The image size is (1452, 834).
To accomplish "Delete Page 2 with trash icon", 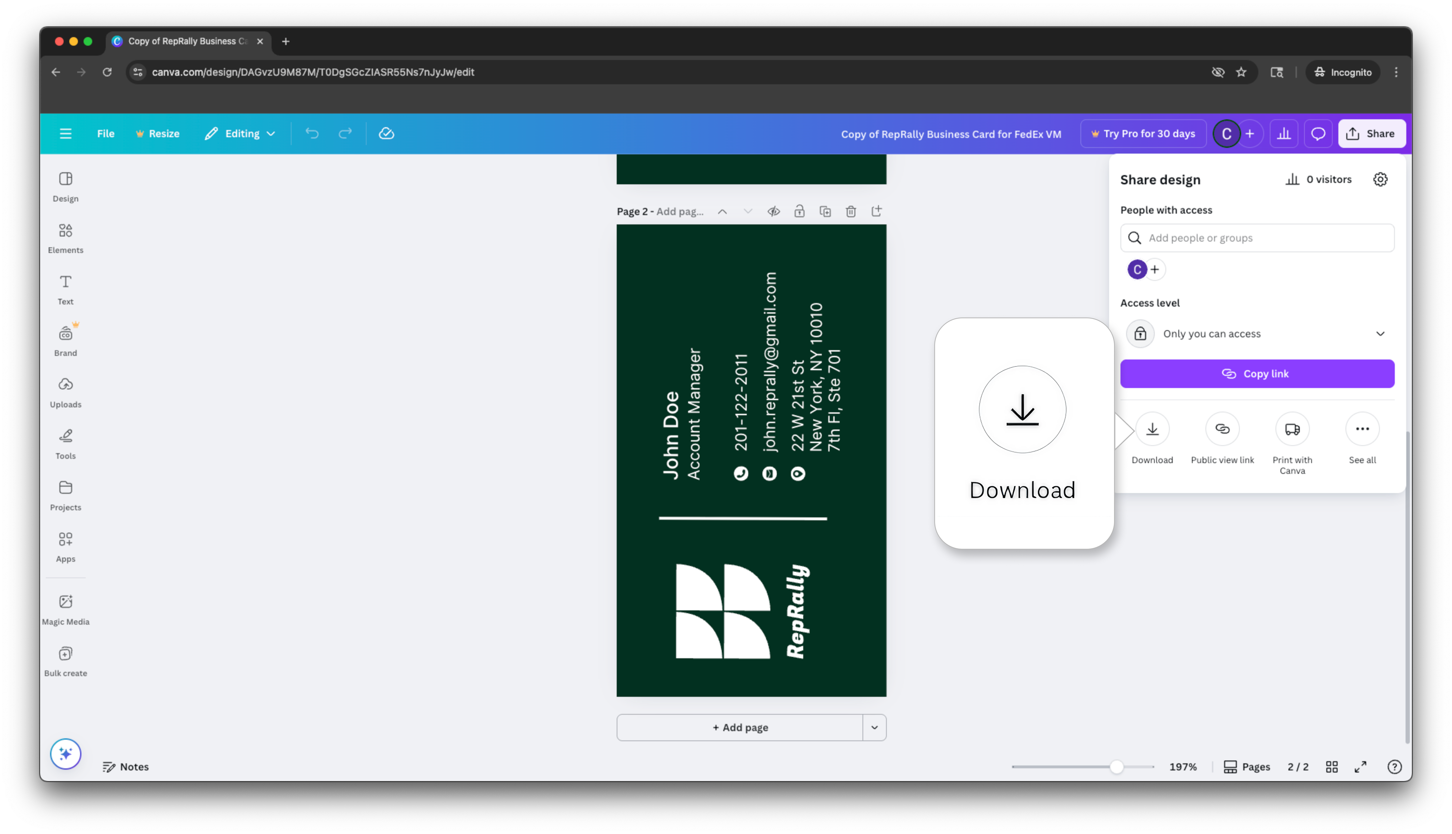I will [x=851, y=211].
